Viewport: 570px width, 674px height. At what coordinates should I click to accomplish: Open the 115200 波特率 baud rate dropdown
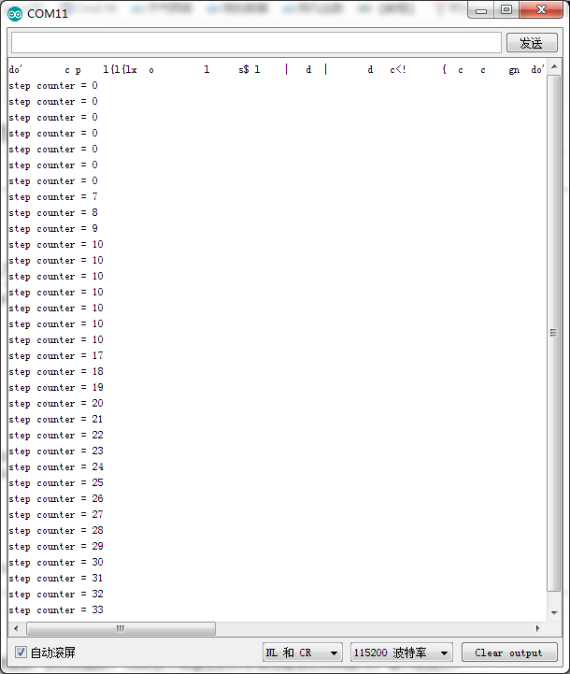(402, 652)
